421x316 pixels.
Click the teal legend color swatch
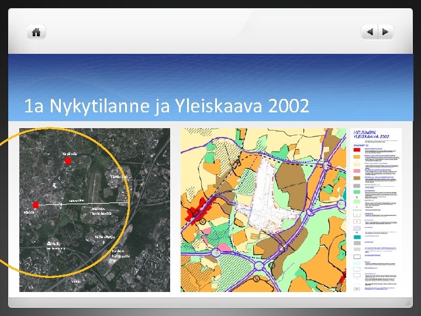357,237
